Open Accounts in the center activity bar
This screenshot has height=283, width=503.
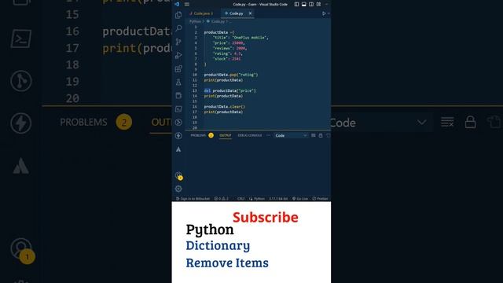(178, 175)
